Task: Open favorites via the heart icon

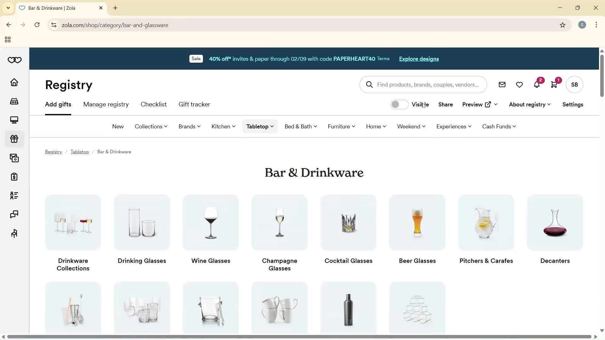Action: (x=519, y=85)
